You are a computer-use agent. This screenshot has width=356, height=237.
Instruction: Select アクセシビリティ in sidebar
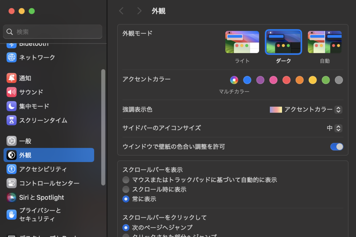coord(49,169)
